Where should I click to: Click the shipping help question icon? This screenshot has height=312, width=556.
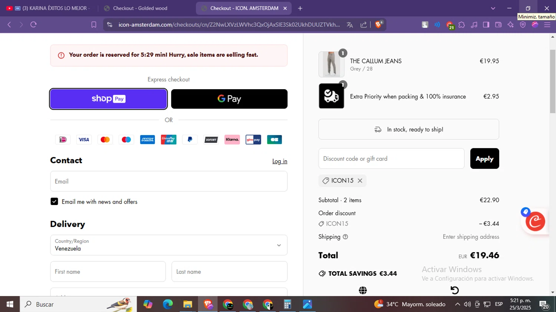[345, 237]
